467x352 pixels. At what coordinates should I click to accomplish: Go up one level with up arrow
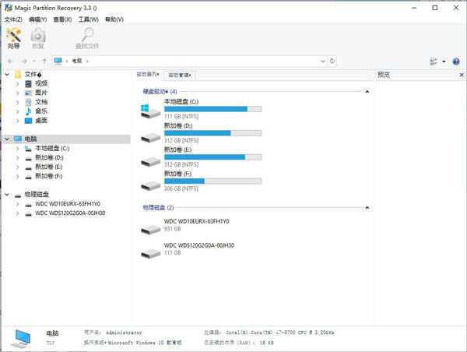click(44, 61)
